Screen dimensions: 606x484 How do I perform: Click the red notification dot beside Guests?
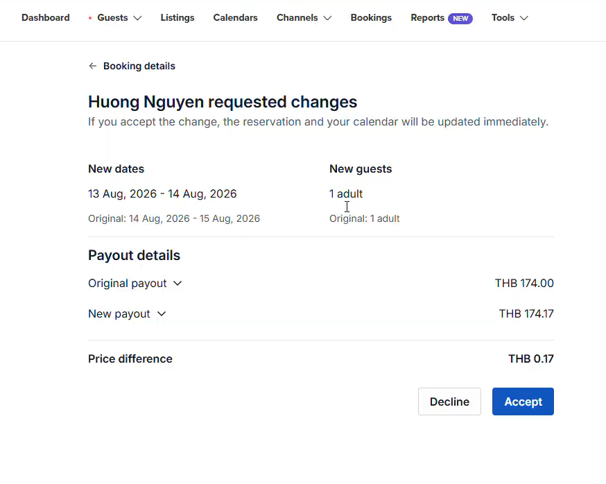[90, 18]
